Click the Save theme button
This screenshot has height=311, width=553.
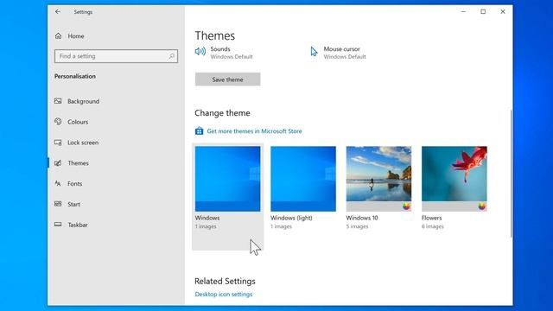(x=228, y=79)
